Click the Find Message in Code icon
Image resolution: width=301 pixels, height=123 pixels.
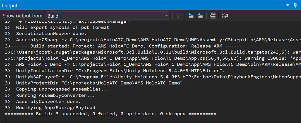(179, 16)
